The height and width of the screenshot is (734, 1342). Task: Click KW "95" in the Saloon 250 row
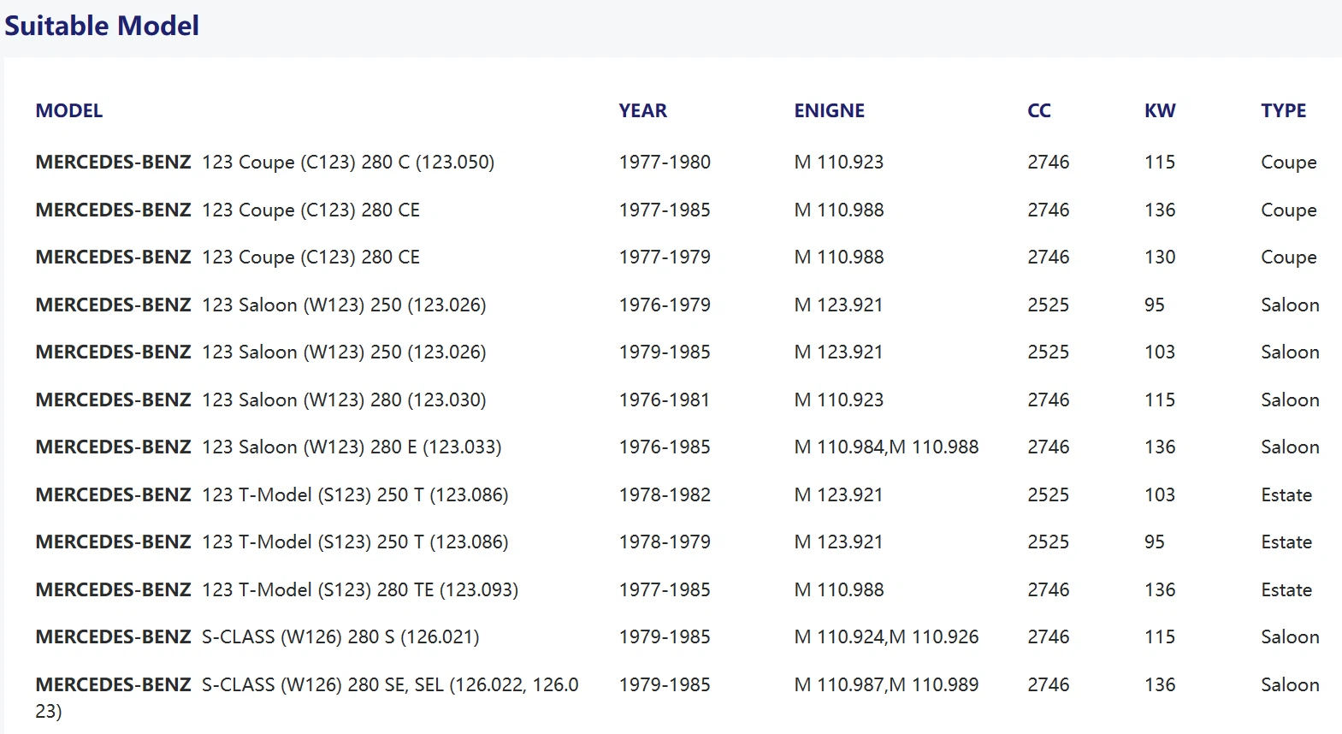click(x=1155, y=305)
